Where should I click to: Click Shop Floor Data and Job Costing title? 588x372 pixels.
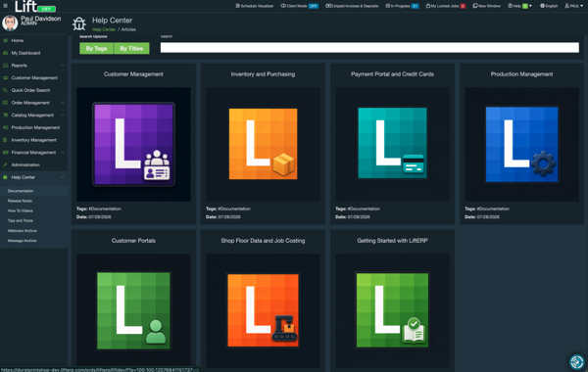[x=263, y=241]
